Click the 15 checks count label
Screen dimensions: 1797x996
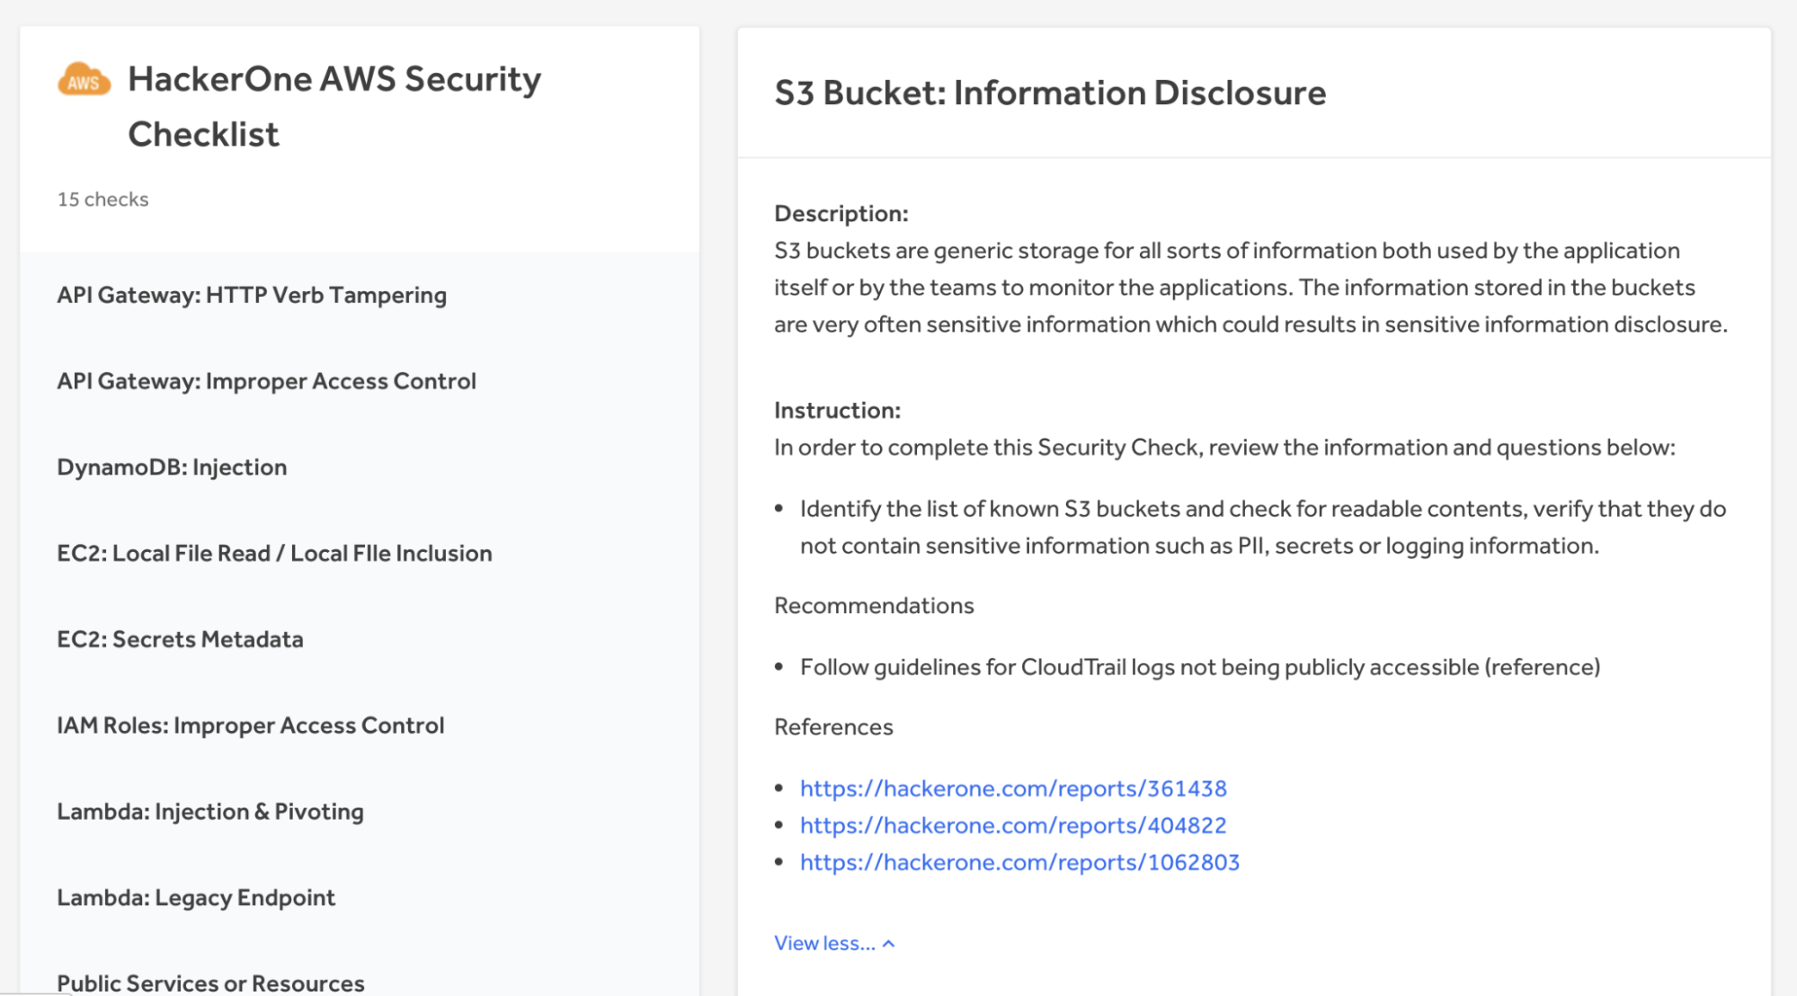point(102,200)
